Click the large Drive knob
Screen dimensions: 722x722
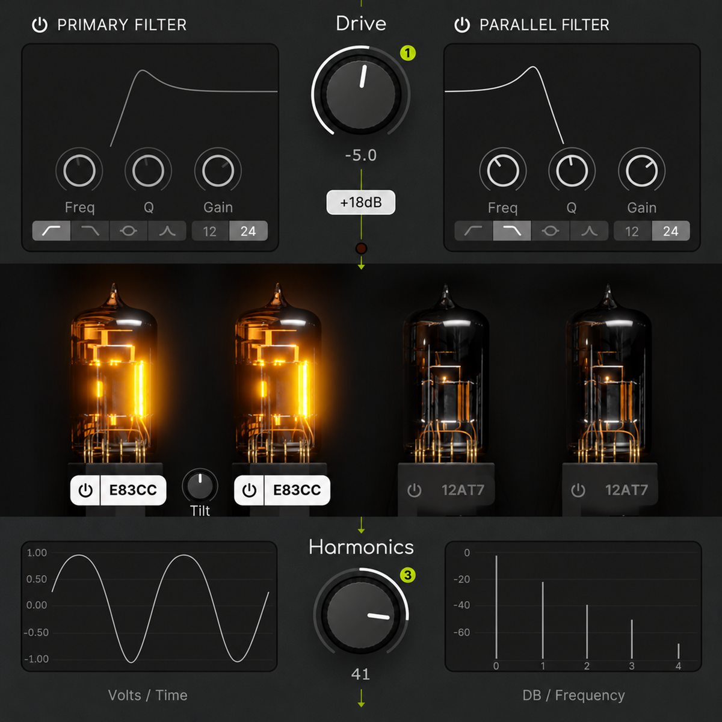pos(361,94)
